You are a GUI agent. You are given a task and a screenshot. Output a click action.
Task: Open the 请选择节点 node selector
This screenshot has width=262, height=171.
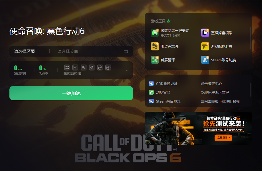[x=68, y=51]
